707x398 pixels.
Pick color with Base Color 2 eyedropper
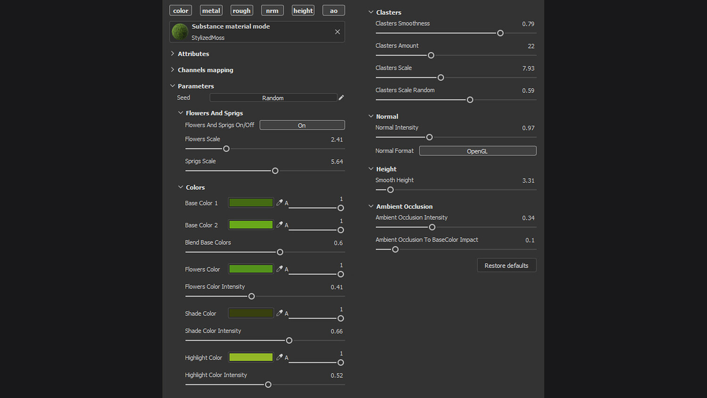click(280, 225)
